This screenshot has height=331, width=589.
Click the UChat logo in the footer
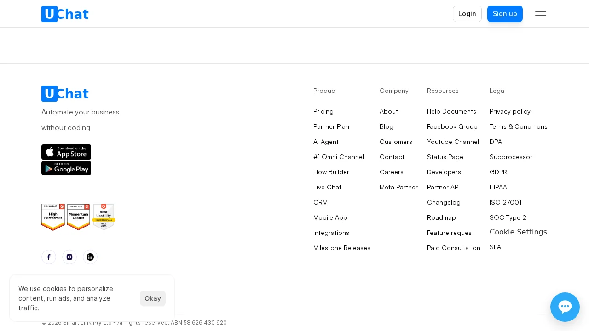point(64,93)
